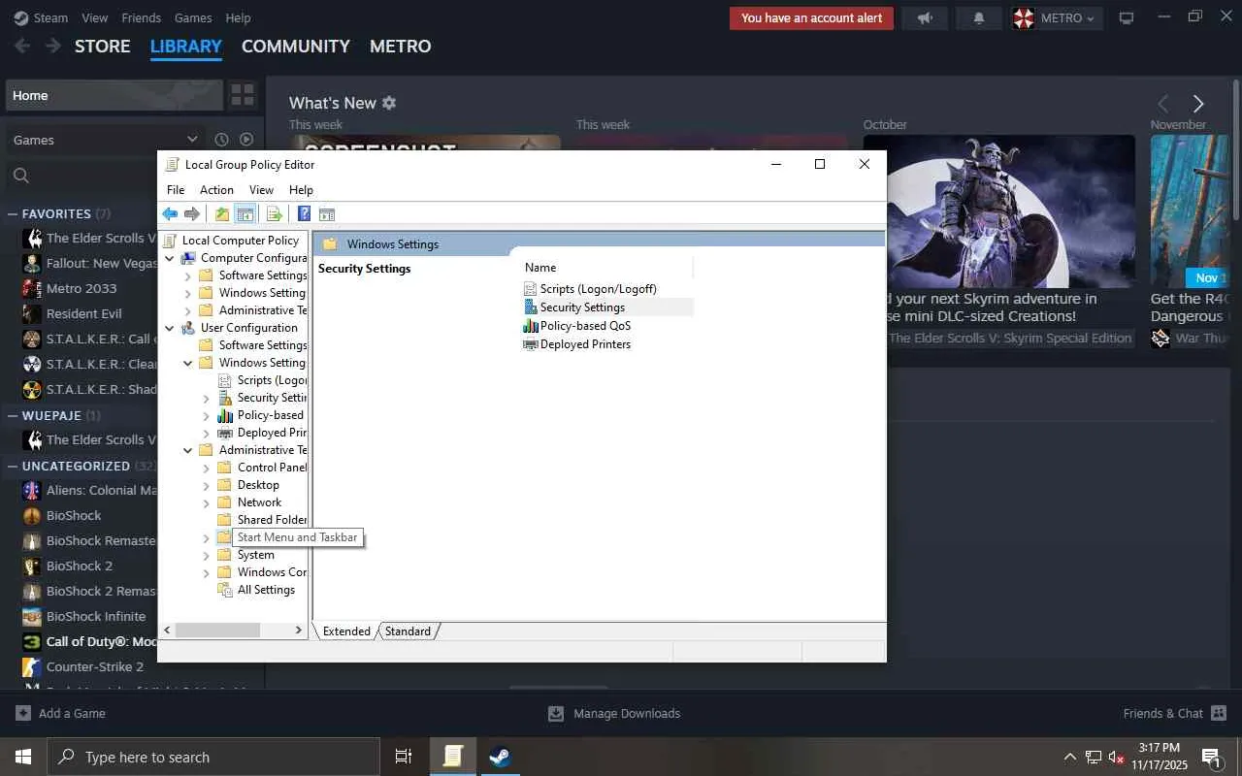Click the Resident Evil game icon
The height and width of the screenshot is (776, 1242).
[x=32, y=313]
